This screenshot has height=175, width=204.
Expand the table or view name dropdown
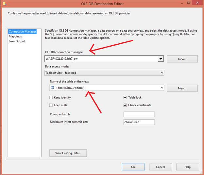pyautogui.click(x=162, y=88)
